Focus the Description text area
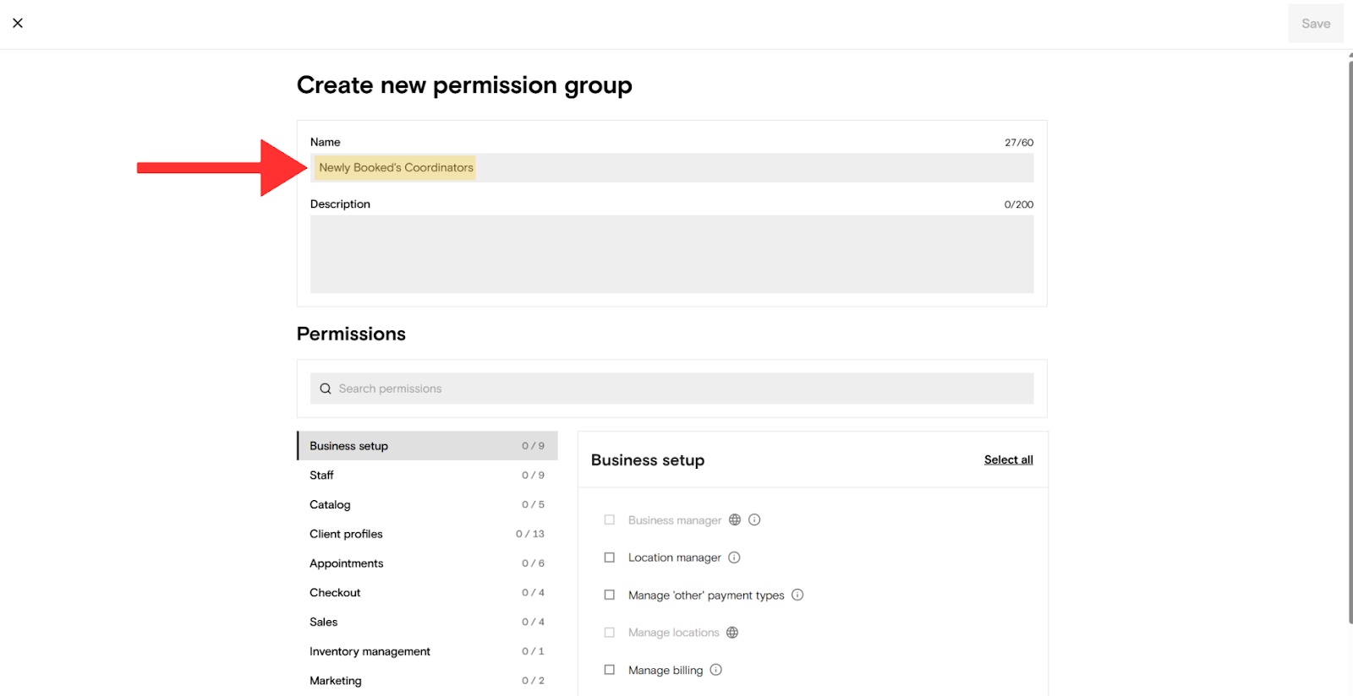The image size is (1353, 696). click(x=671, y=254)
